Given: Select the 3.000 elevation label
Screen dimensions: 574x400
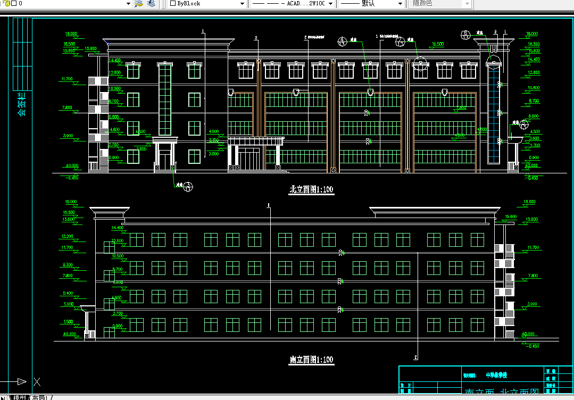Looking at the screenshot, I should (214, 154).
